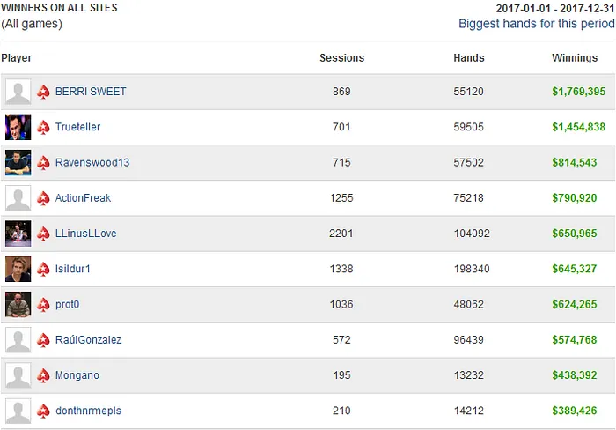The image size is (616, 430).
Task: Open BERRI SWEET player profile link
Action: click(x=91, y=92)
